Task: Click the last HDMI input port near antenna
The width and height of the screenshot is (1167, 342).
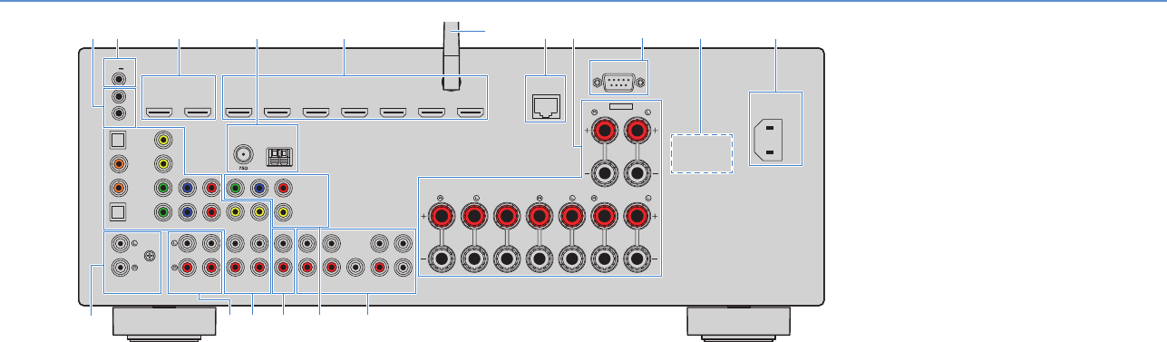Action: pyautogui.click(x=471, y=114)
